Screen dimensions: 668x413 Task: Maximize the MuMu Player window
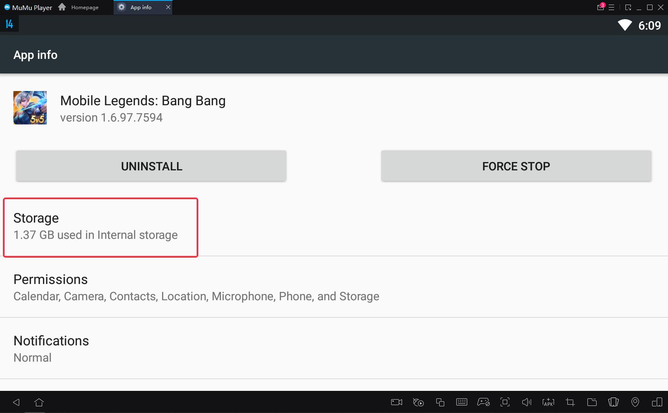click(650, 7)
